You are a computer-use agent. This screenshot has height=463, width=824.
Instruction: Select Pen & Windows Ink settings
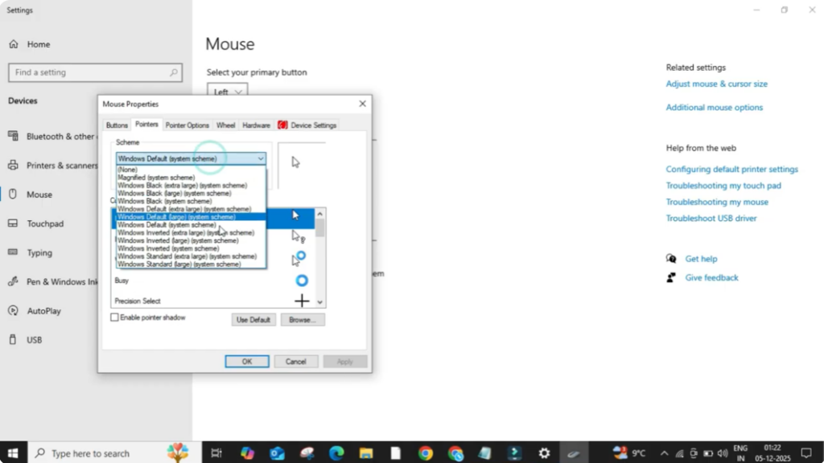tap(64, 281)
